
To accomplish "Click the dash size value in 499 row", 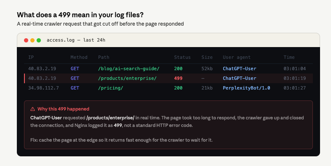I will [203, 78].
